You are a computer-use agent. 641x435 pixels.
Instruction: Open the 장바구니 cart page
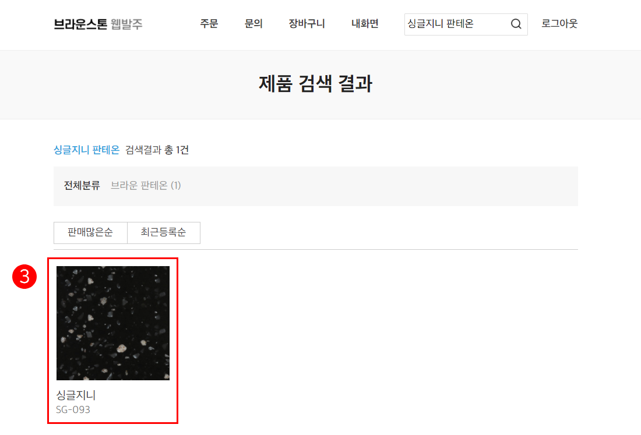(x=307, y=24)
